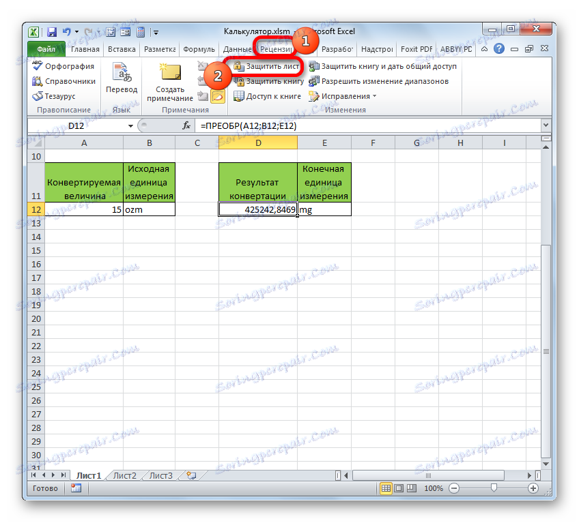579x523 pixels.
Task: Select cell B12 containing ozm
Action: pyautogui.click(x=149, y=209)
